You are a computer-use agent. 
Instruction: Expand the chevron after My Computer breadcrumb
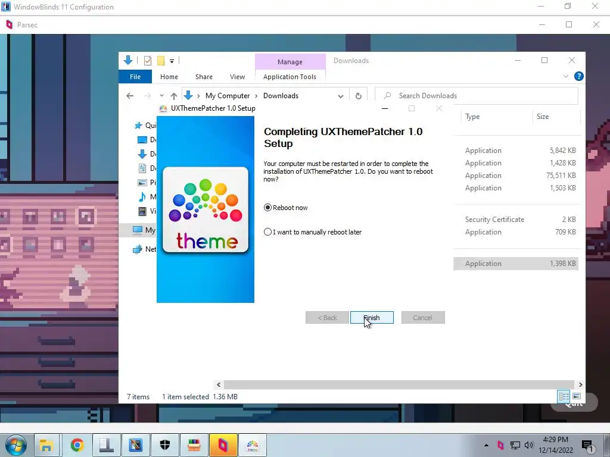coord(256,96)
